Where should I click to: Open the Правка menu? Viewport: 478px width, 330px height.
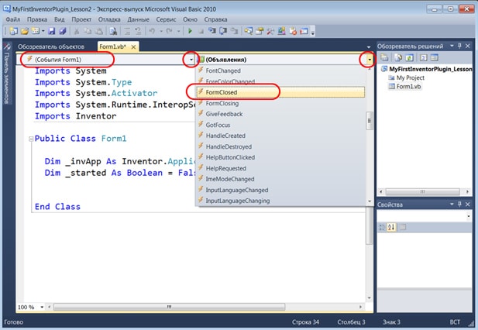(x=37, y=19)
